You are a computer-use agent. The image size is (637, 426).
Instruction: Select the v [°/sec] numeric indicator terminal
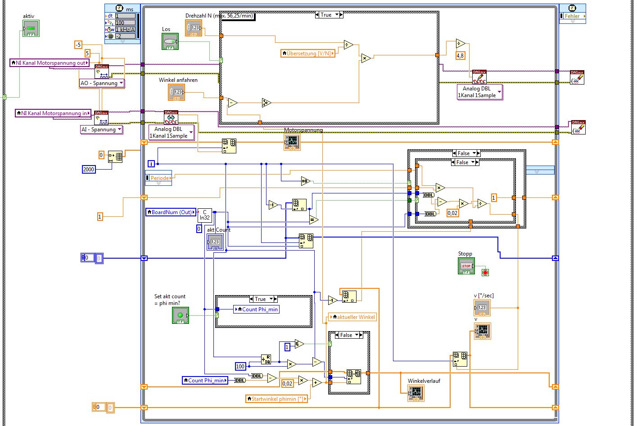[x=482, y=308]
